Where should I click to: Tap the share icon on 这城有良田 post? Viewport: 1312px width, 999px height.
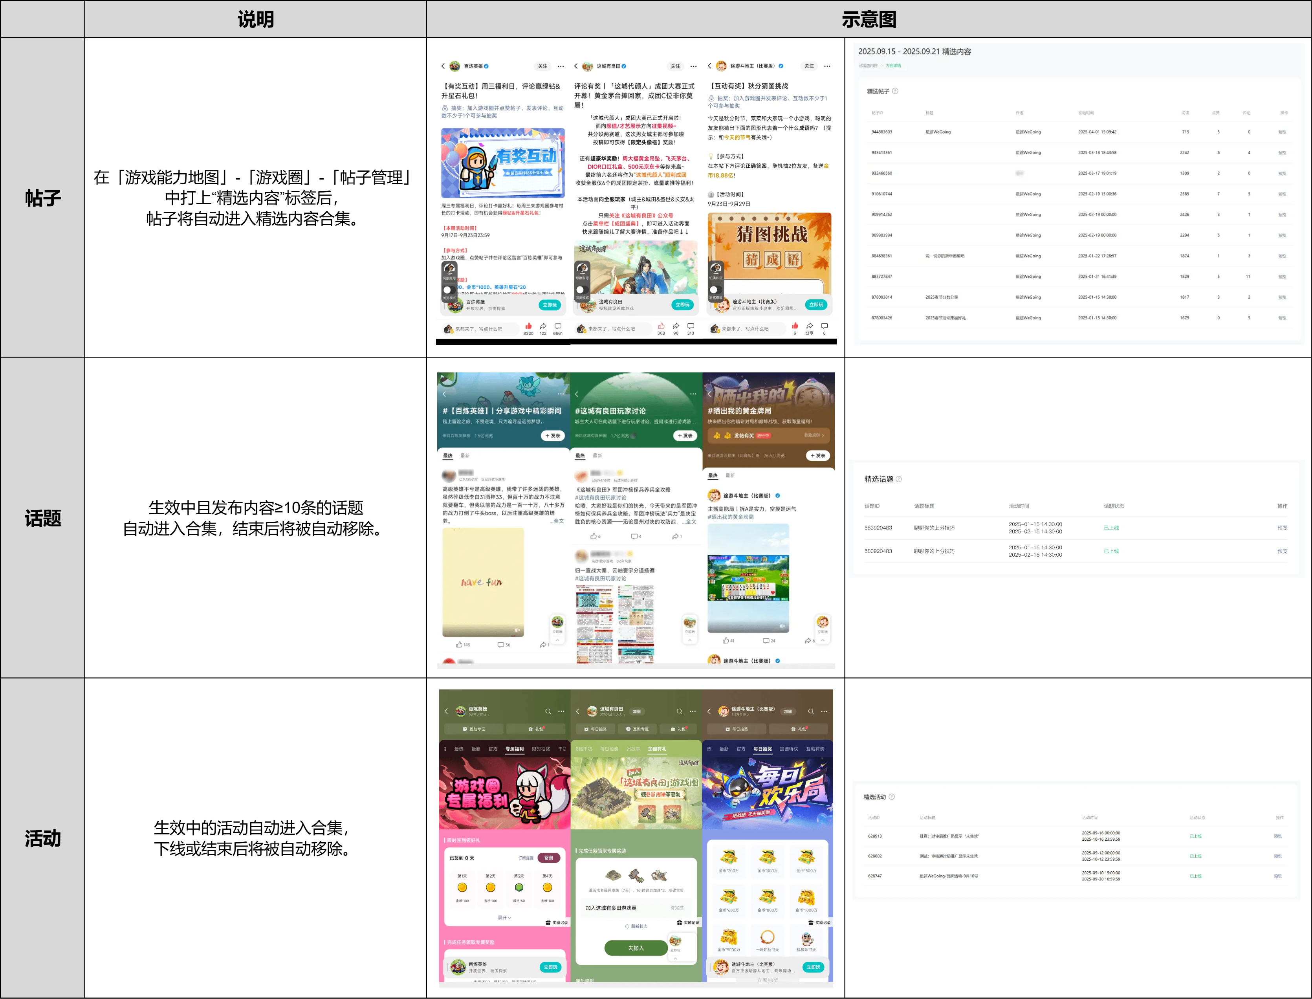click(676, 326)
